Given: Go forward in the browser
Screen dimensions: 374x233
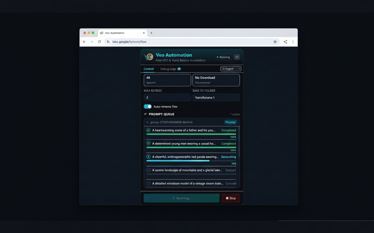Looking at the screenshot, I should pyautogui.click(x=92, y=42).
